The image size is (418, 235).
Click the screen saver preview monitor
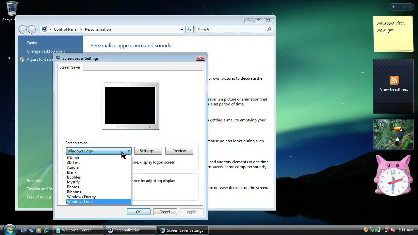point(130,106)
